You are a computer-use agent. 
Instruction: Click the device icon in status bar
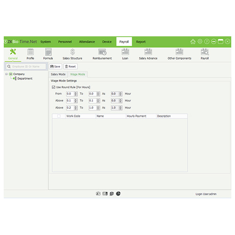pyautogui.click(x=105, y=194)
